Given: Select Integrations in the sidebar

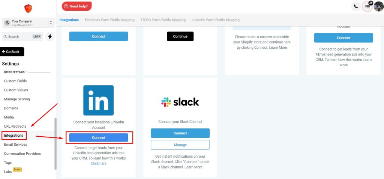Looking at the screenshot, I should tap(14, 135).
